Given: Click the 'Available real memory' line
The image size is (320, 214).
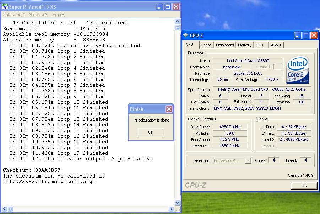Looking at the screenshot, I should pyautogui.click(x=55, y=34).
